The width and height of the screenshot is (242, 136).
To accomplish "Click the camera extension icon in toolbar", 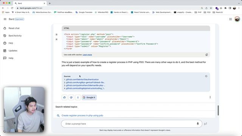I will pos(221,8).
